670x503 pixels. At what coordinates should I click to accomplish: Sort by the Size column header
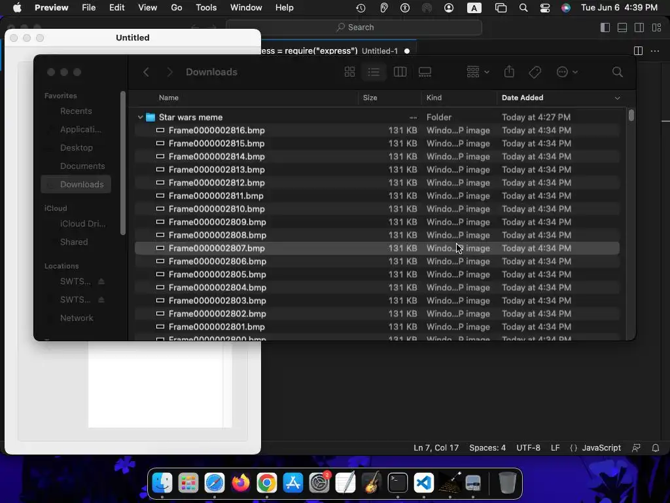pos(370,98)
